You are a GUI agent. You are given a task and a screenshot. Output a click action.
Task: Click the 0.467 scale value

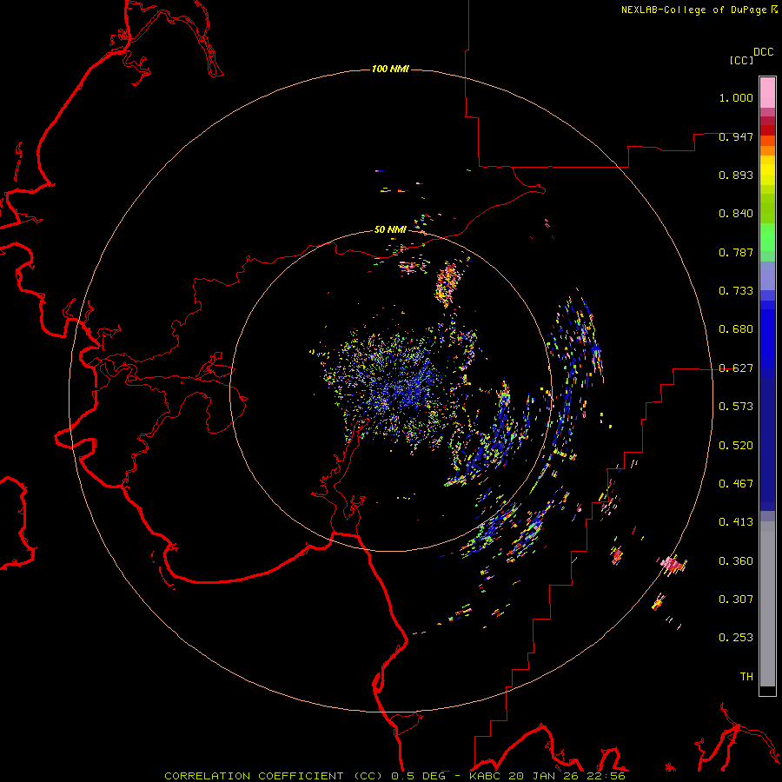[x=736, y=484]
